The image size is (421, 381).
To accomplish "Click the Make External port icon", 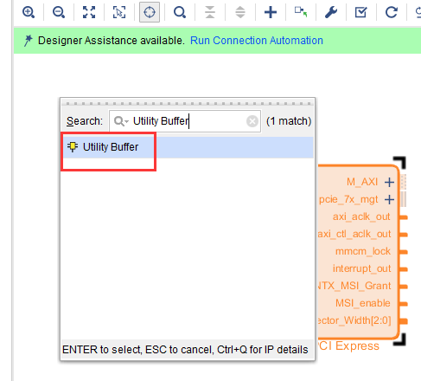I will [x=301, y=12].
